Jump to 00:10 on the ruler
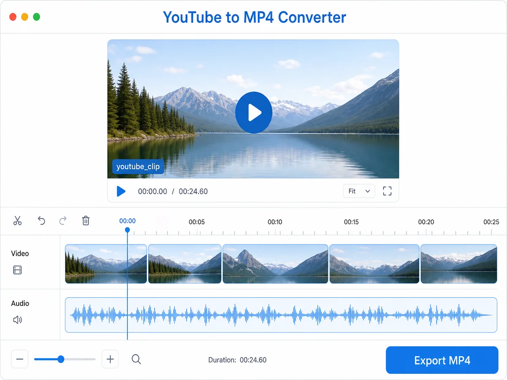The height and width of the screenshot is (380, 507). click(275, 222)
